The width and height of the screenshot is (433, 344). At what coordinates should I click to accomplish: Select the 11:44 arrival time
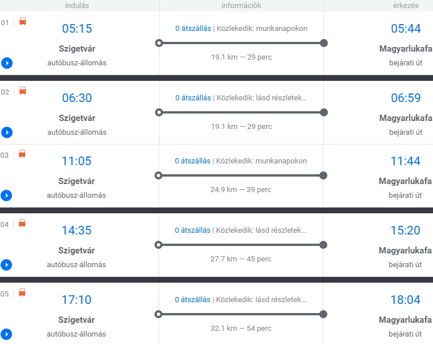[405, 161]
